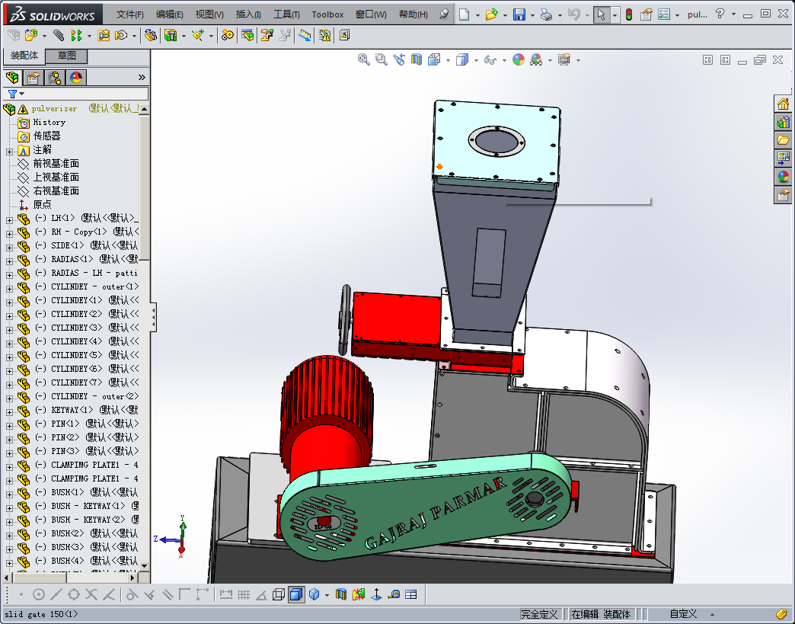Click the Print icon
This screenshot has height=624, width=795.
point(546,14)
